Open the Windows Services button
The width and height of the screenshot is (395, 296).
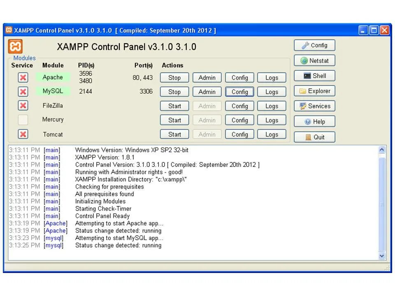(314, 106)
